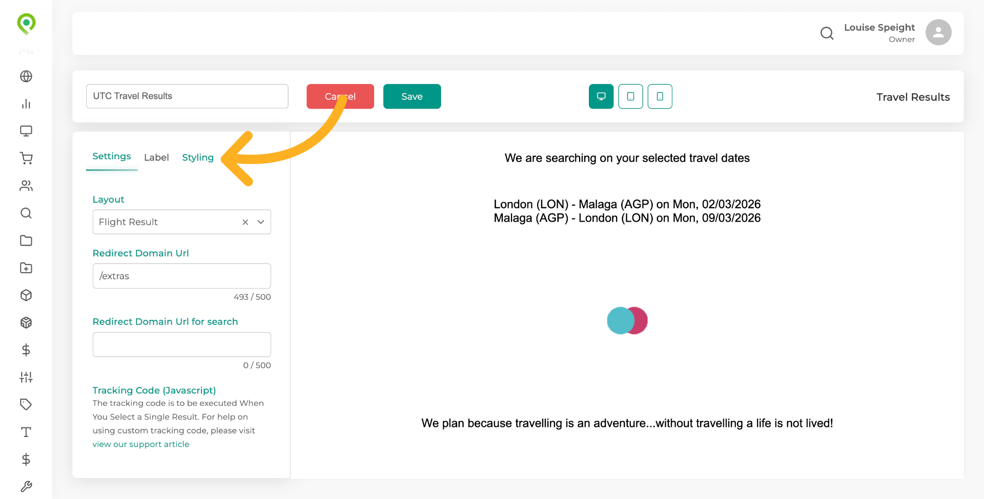Viewport: 984px width, 499px height.
Task: Open search using the magnifier icon near Louise Speight
Action: point(827,33)
